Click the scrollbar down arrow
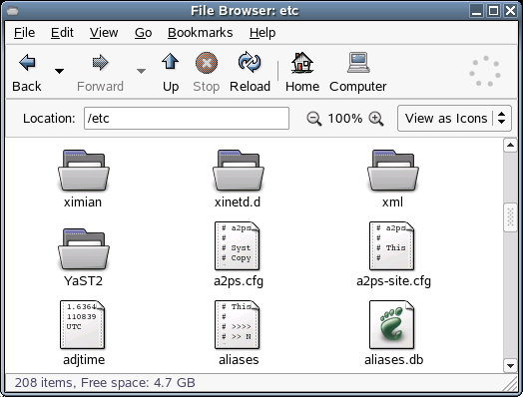The width and height of the screenshot is (523, 397). [x=510, y=366]
